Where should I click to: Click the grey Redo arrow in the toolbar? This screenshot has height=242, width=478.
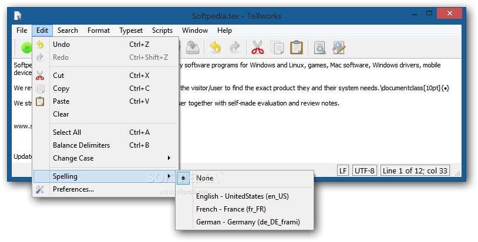point(235,47)
